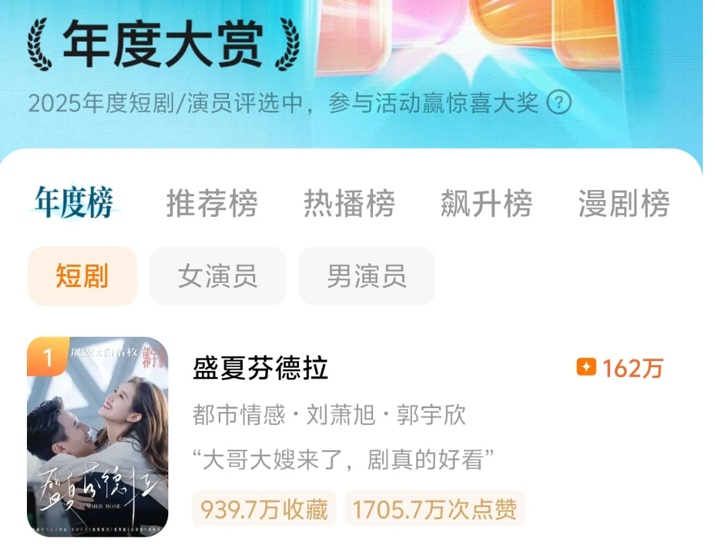Go to the 漫剧榜 tab
This screenshot has width=715, height=555.
coord(624,203)
